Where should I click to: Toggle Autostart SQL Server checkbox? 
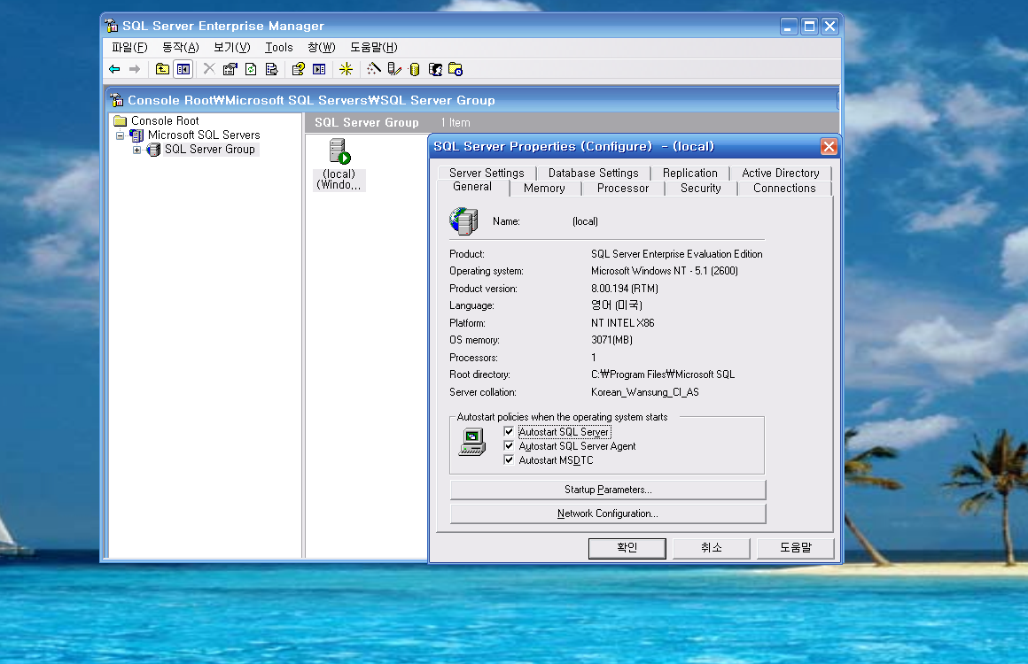coord(509,431)
